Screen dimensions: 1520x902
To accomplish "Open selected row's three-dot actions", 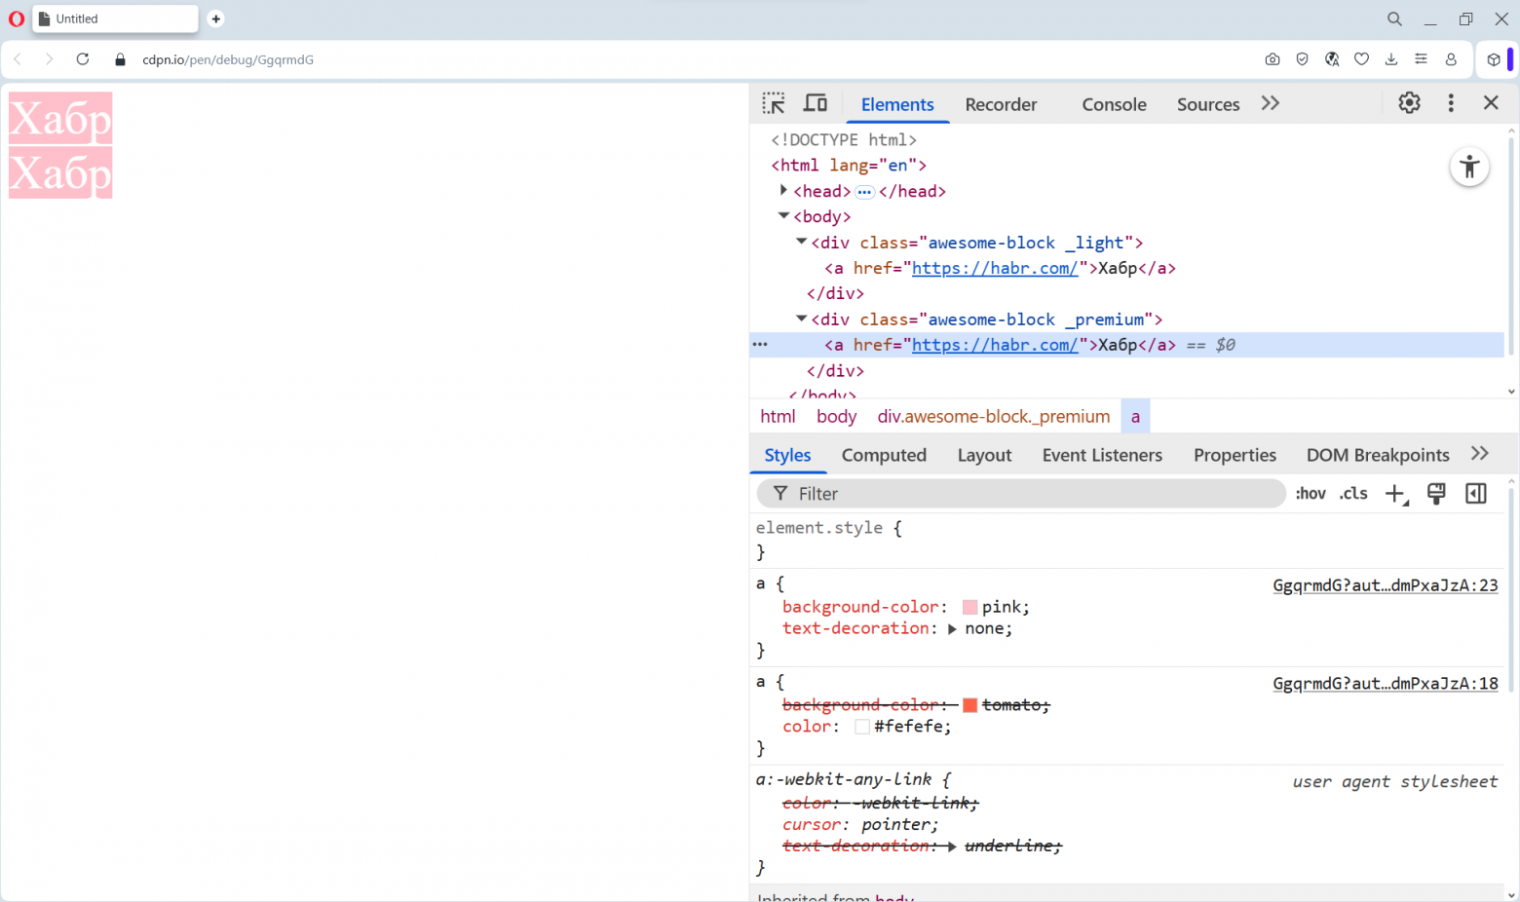I will (760, 345).
